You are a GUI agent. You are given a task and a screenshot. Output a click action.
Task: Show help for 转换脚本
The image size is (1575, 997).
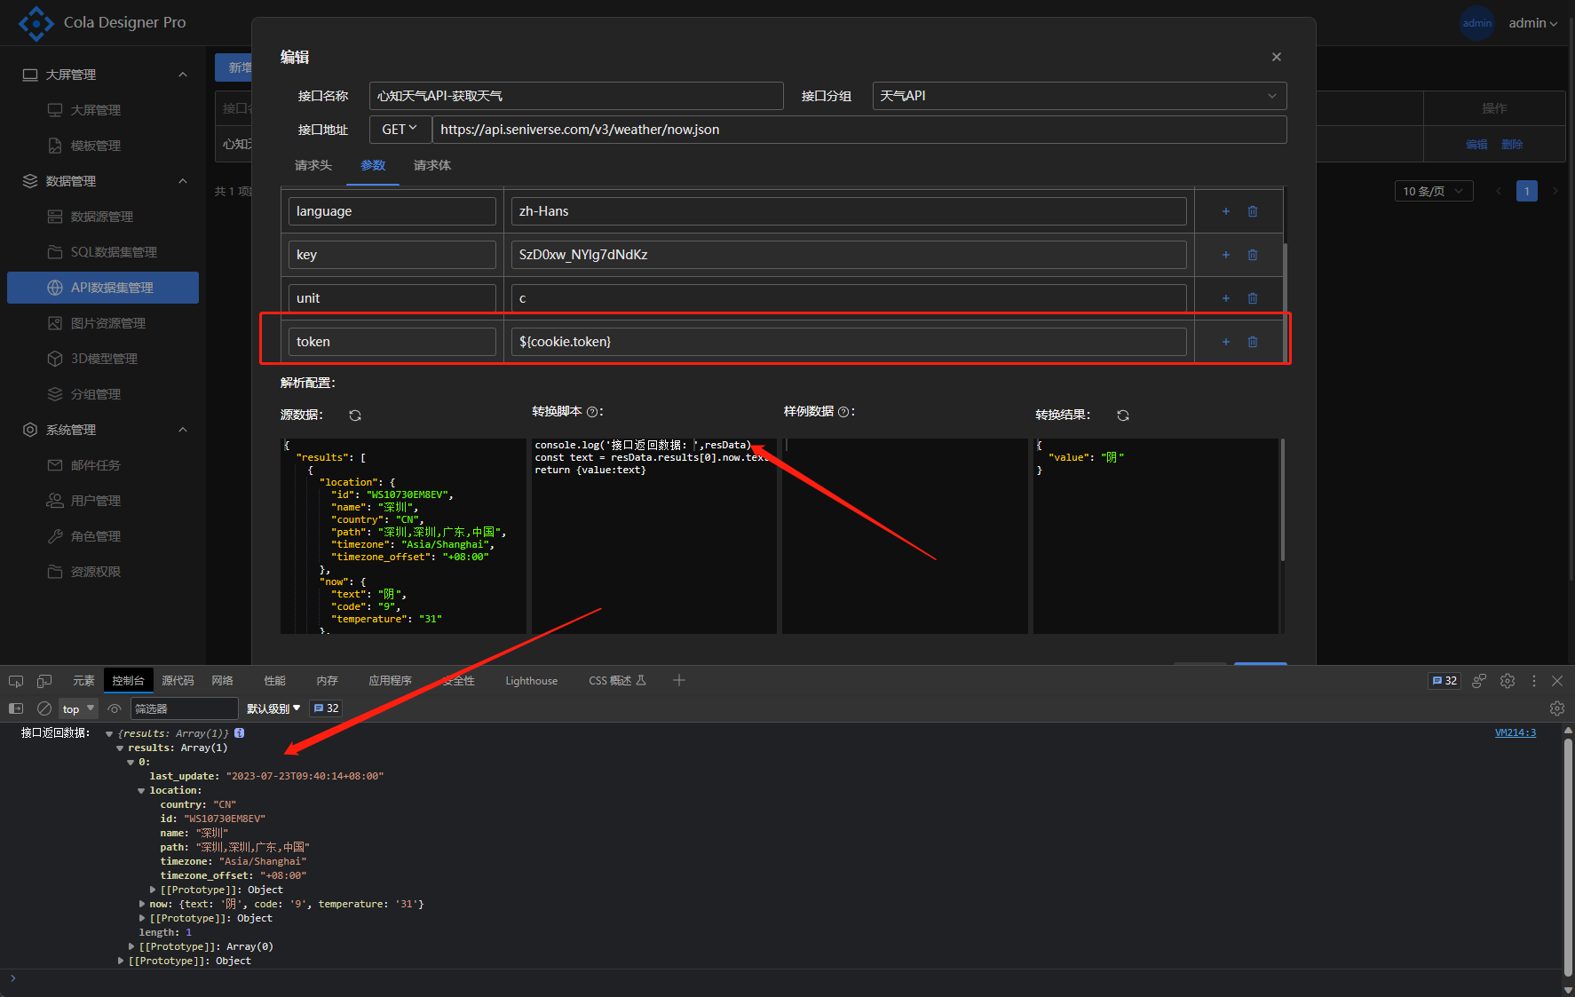[592, 412]
